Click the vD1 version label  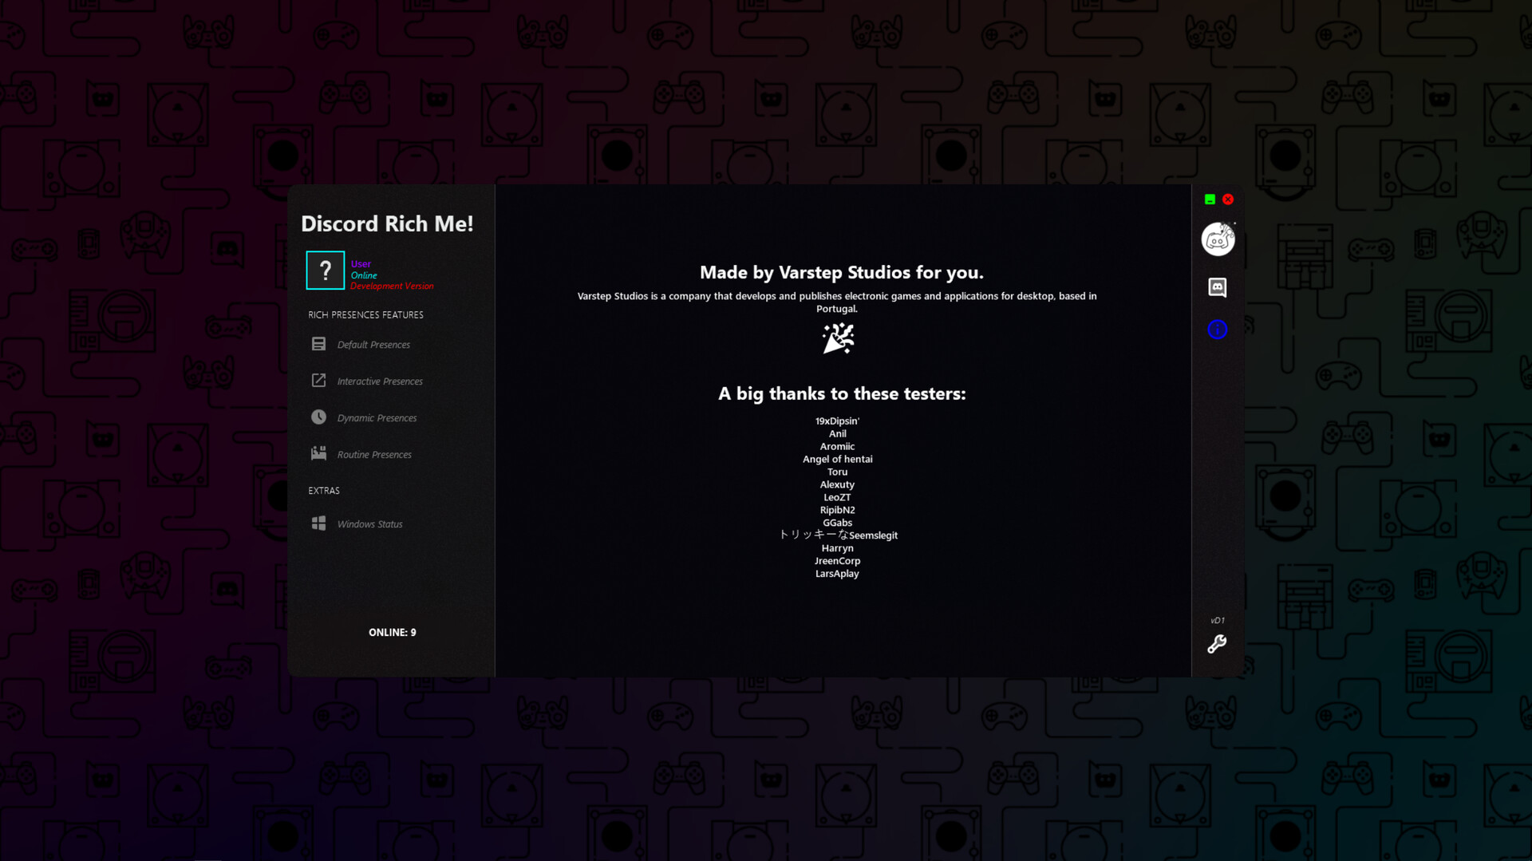click(x=1216, y=619)
